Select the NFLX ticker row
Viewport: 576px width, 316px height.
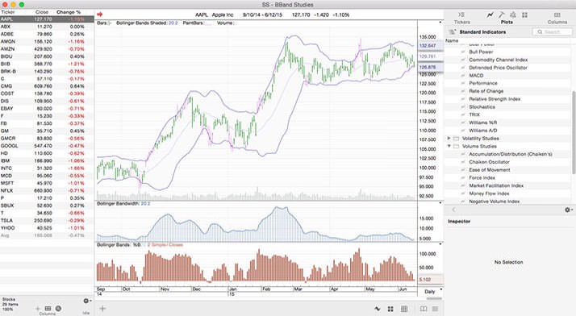point(47,190)
